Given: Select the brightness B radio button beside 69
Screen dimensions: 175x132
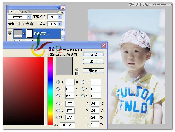Looking at the screenshot, I should click(x=58, y=96).
